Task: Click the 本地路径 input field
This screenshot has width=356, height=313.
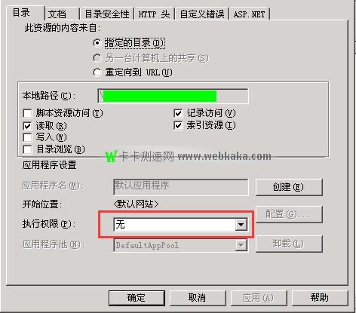Action: 173,96
